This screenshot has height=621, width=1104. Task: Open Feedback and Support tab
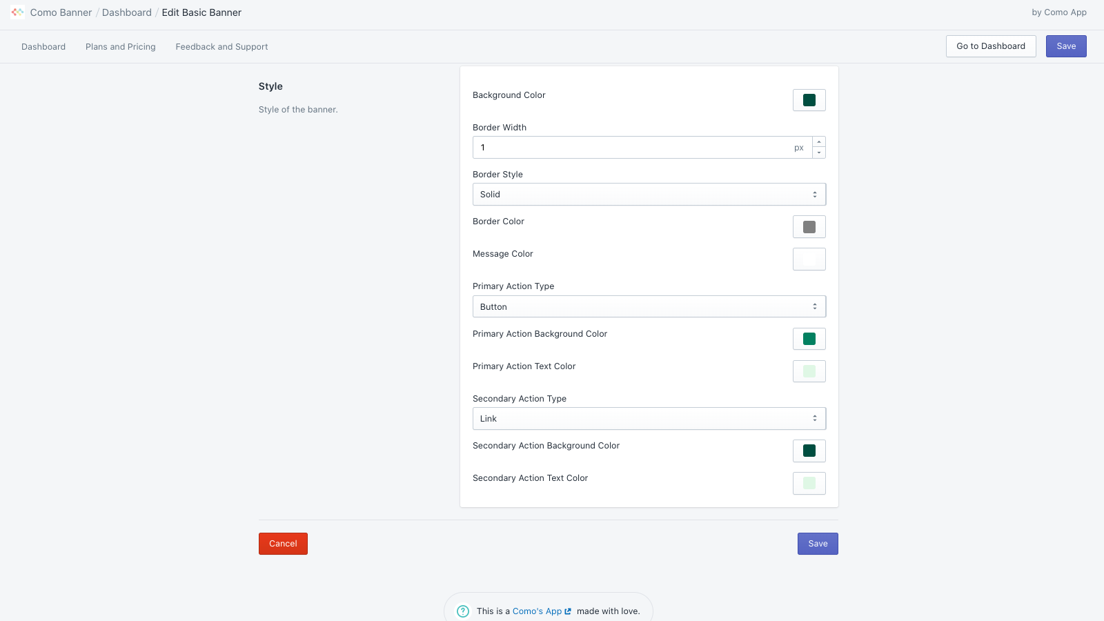(x=221, y=47)
